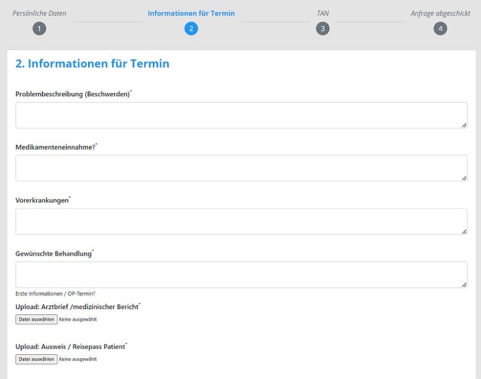This screenshot has height=379, width=481.
Task: Click the step 1 circle icon
Action: 39,29
